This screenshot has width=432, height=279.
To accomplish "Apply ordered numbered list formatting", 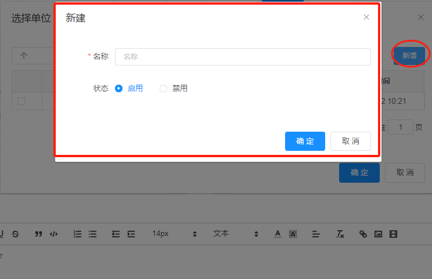I will click(77, 234).
